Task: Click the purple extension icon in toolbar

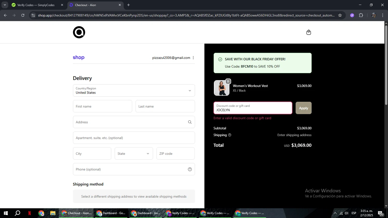Action: pos(352,15)
